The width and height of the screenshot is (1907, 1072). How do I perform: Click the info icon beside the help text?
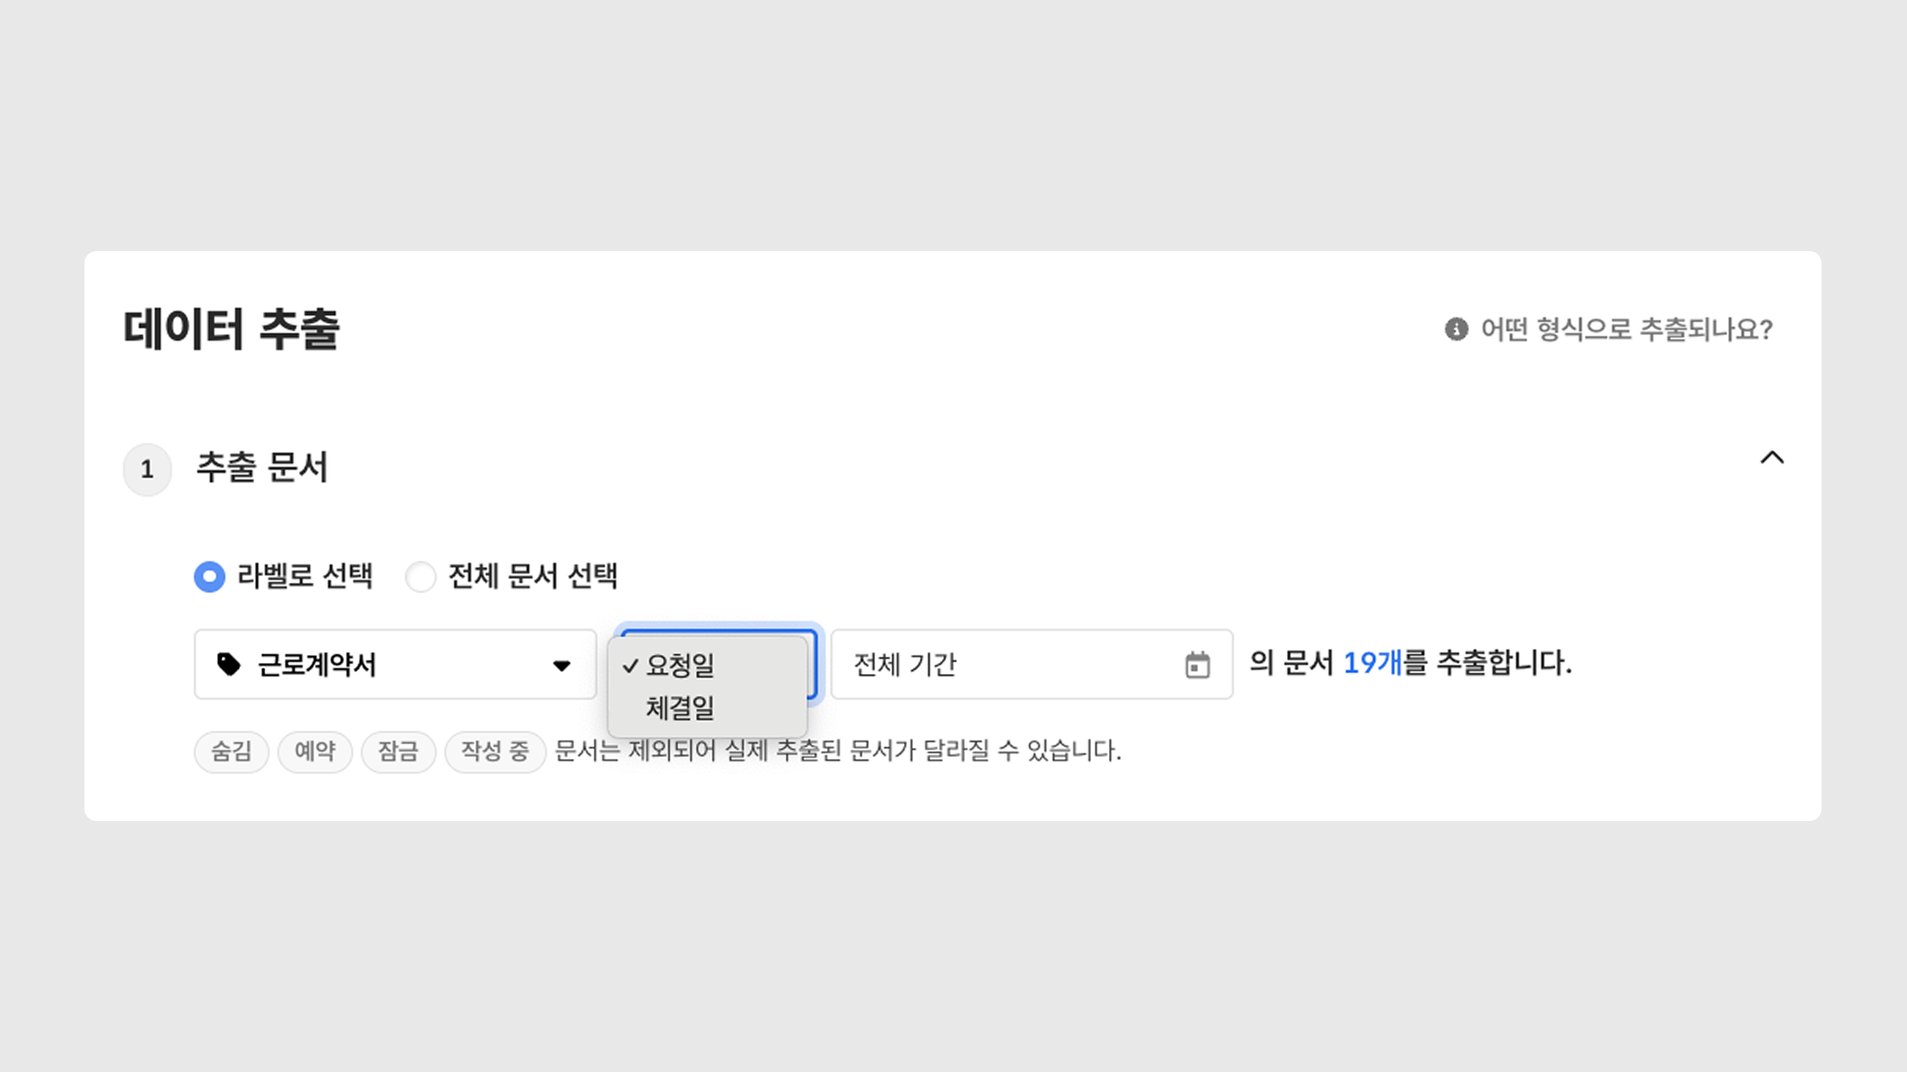click(1456, 329)
